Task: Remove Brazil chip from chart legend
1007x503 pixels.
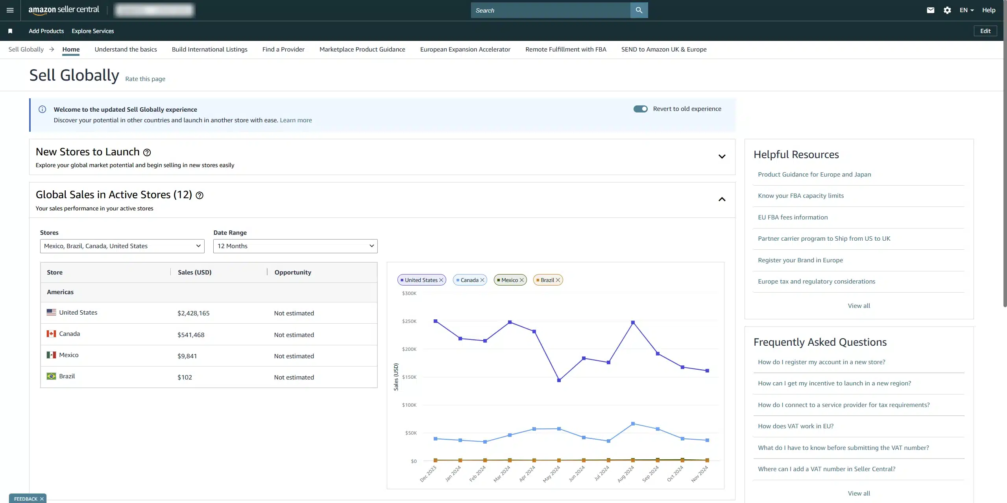Action: (x=558, y=280)
